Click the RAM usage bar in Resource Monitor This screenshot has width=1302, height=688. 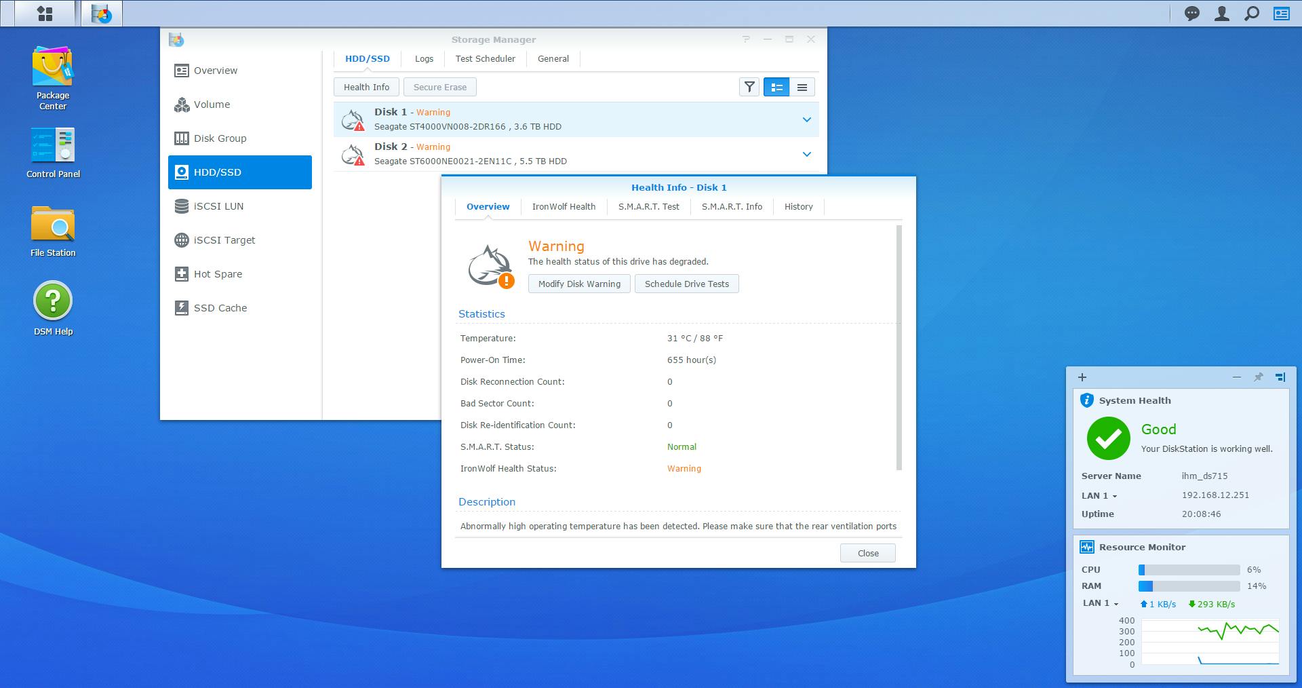click(x=1189, y=586)
